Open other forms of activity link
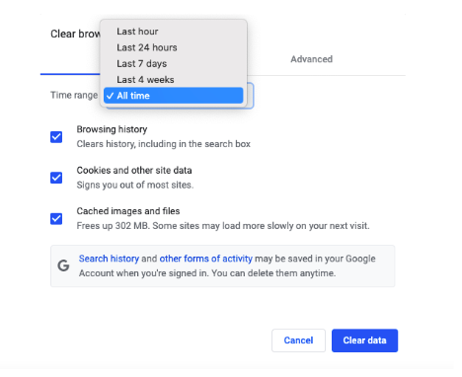This screenshot has width=462, height=377. [206, 259]
